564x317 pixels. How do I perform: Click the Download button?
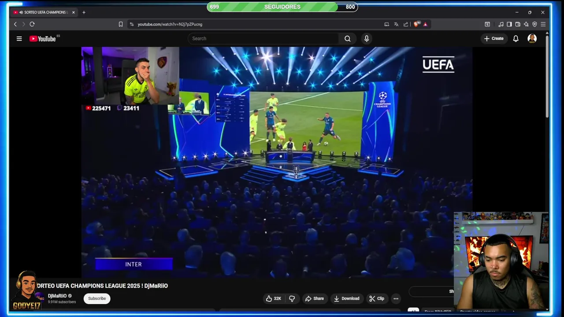coord(346,299)
